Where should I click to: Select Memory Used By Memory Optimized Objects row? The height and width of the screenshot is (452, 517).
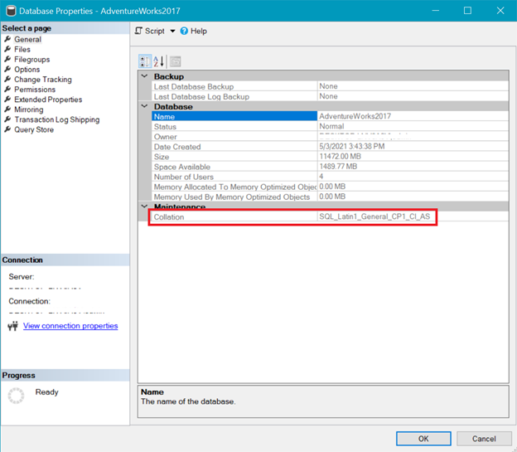330,197
